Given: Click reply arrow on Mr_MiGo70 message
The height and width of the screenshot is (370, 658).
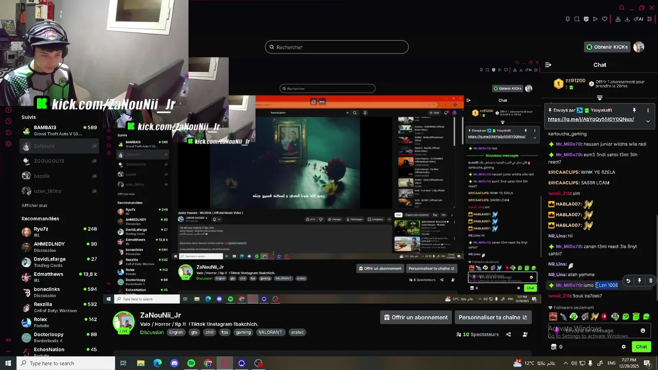Looking at the screenshot, I should tap(628, 281).
